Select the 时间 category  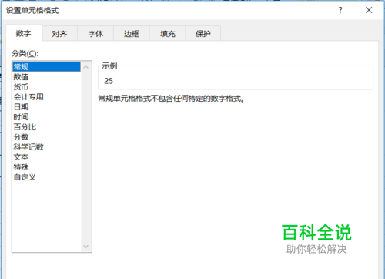(46, 117)
